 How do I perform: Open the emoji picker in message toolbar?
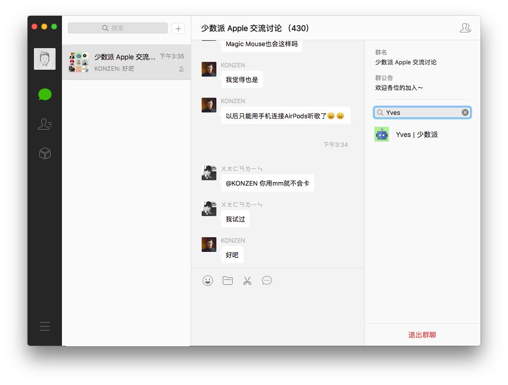[x=208, y=280]
